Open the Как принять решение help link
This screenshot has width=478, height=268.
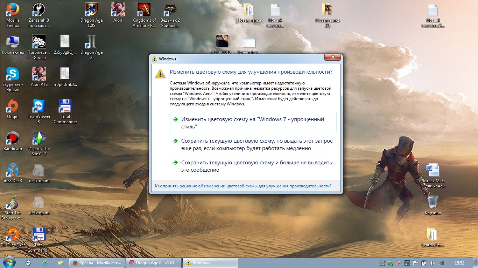click(x=243, y=186)
